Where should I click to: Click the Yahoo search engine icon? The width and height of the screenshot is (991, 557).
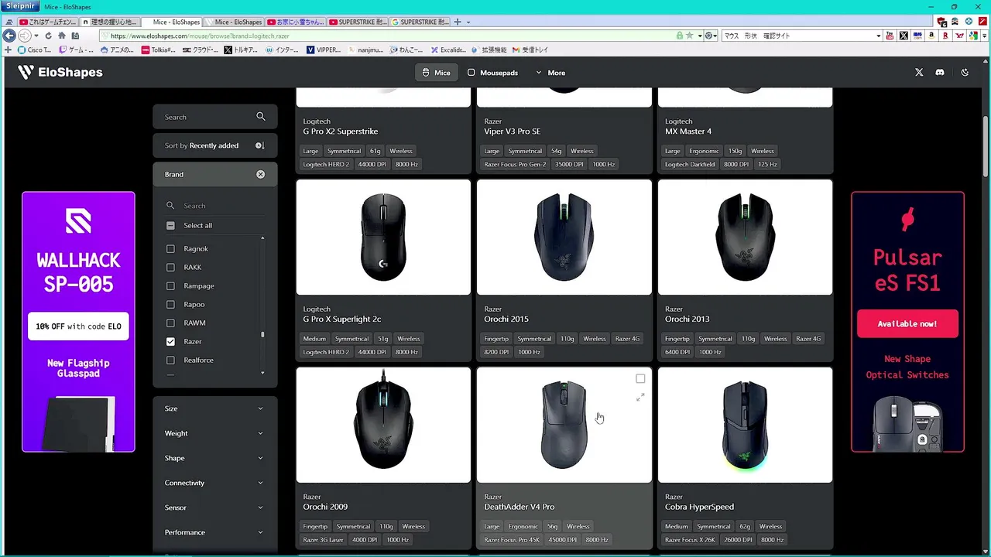click(x=959, y=36)
